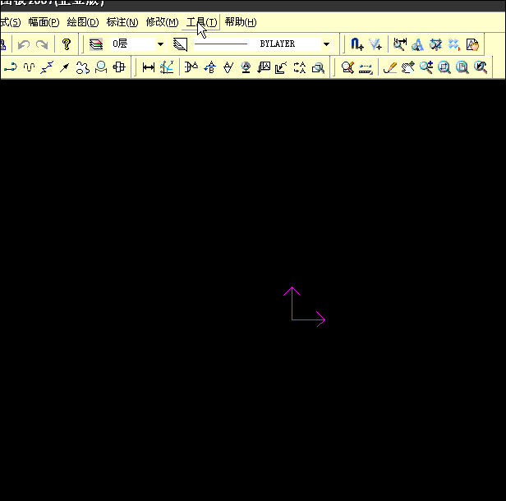The height and width of the screenshot is (501, 506).
Task: Click the magnifier with pencil icon
Action: click(x=347, y=67)
